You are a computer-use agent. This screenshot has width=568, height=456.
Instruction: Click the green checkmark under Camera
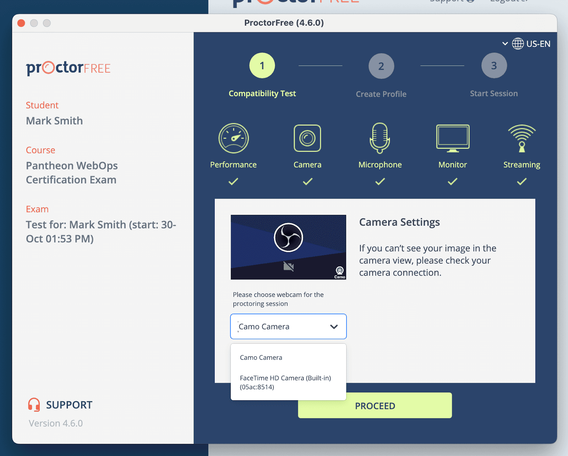click(307, 181)
